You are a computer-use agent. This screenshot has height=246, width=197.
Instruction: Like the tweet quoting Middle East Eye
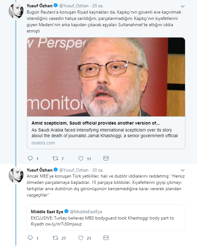pos(81,237)
